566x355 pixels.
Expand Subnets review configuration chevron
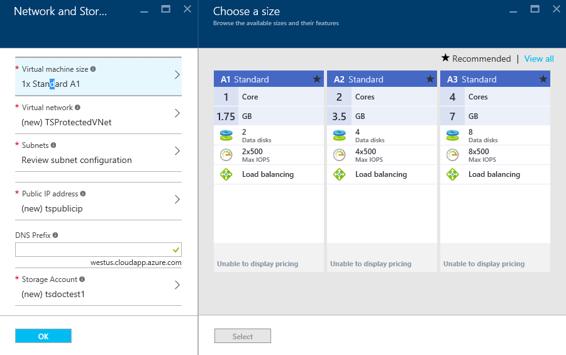[177, 151]
